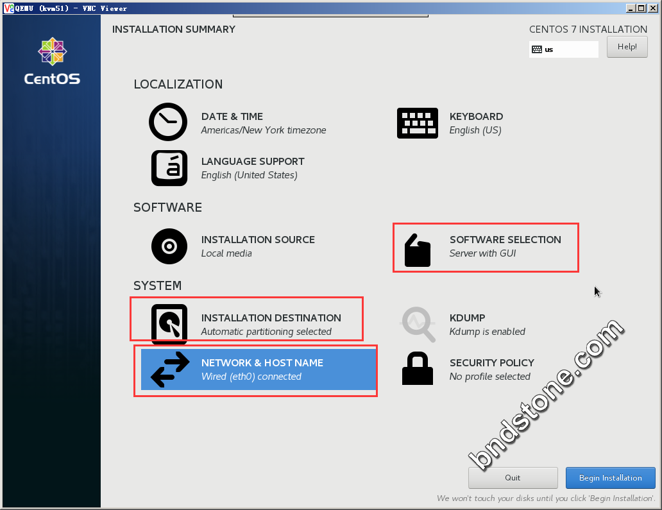662x510 pixels.
Task: Click No profile selected status
Action: 489,377
